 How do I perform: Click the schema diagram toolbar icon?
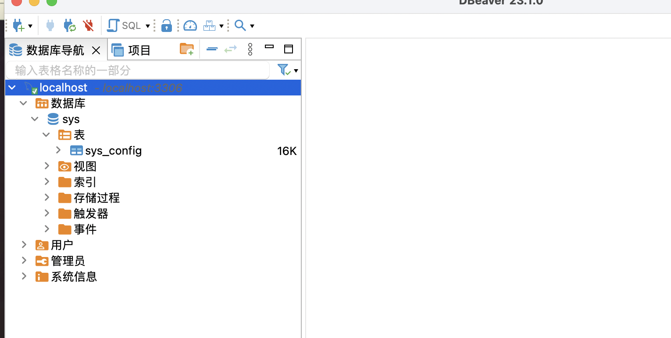point(210,26)
